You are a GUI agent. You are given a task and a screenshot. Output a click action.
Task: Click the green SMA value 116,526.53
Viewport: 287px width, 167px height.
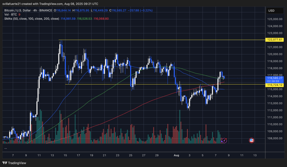pyautogui.click(x=84, y=19)
